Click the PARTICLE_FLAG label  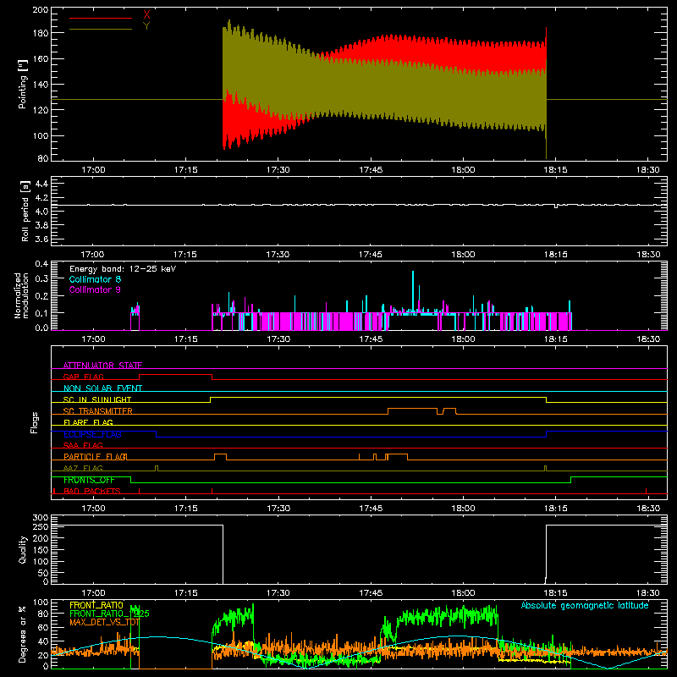[x=96, y=457]
